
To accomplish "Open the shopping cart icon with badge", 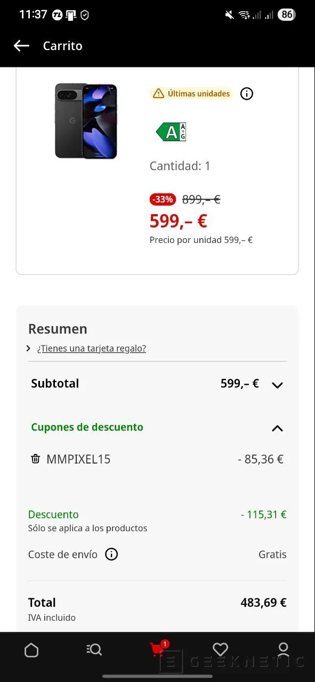I will tap(157, 649).
